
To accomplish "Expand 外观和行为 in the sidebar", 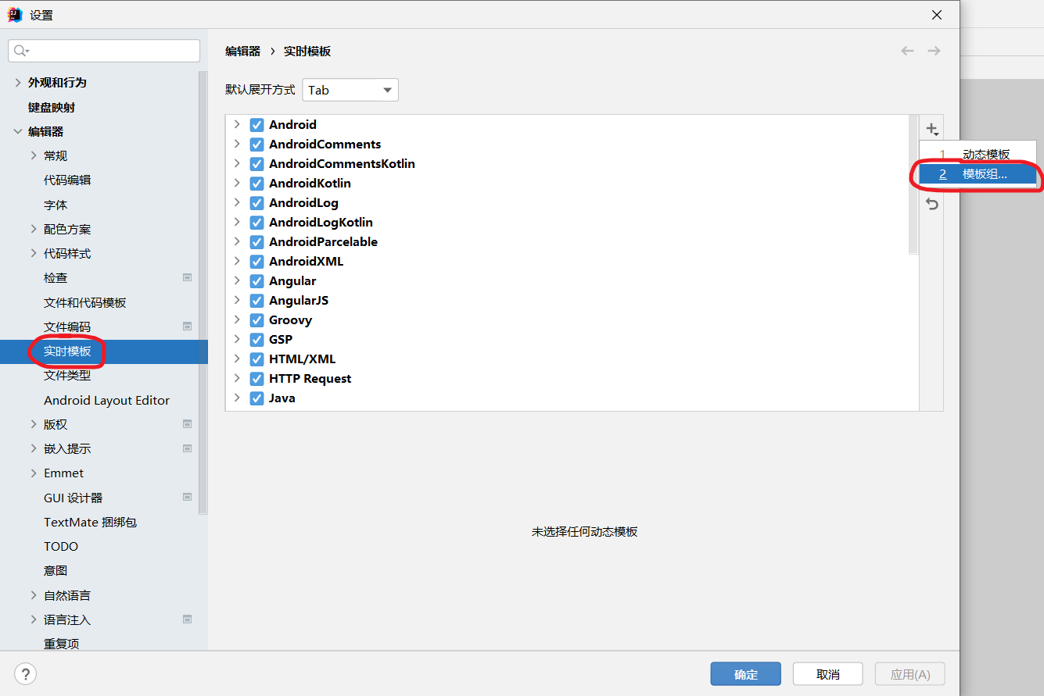I will pos(18,82).
